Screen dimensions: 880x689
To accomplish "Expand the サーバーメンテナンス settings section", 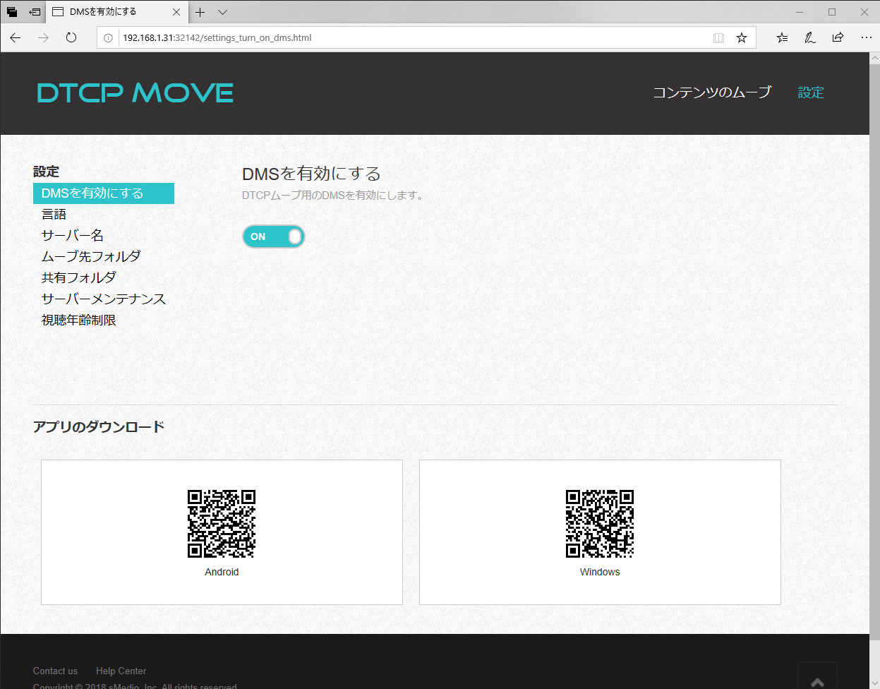I will pyautogui.click(x=104, y=299).
